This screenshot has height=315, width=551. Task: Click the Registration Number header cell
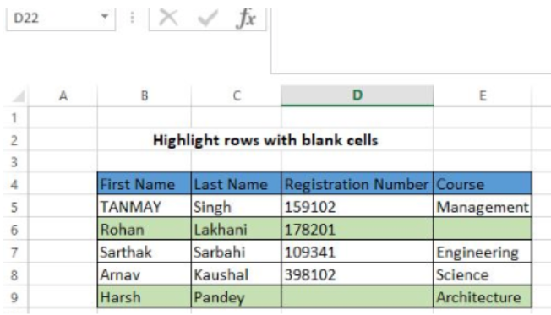click(x=357, y=183)
